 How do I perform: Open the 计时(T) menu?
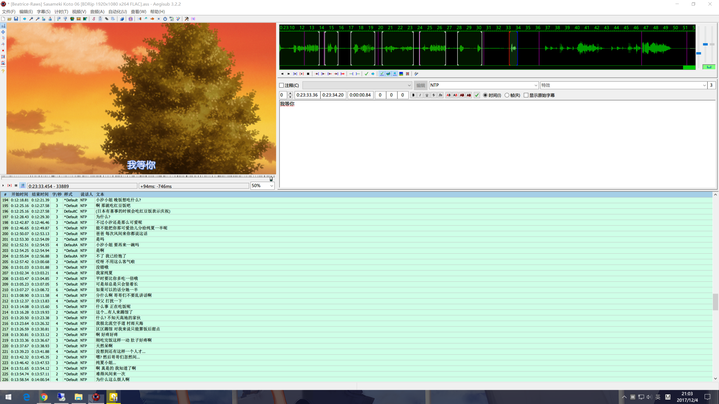coord(61,12)
